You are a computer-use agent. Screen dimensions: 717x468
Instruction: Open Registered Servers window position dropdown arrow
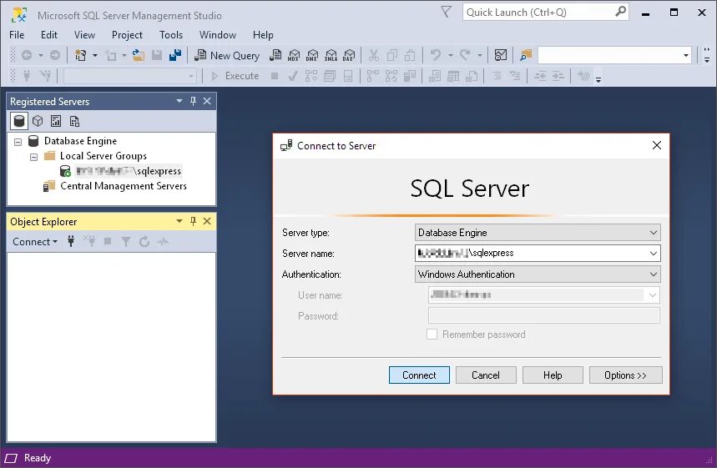coord(179,101)
